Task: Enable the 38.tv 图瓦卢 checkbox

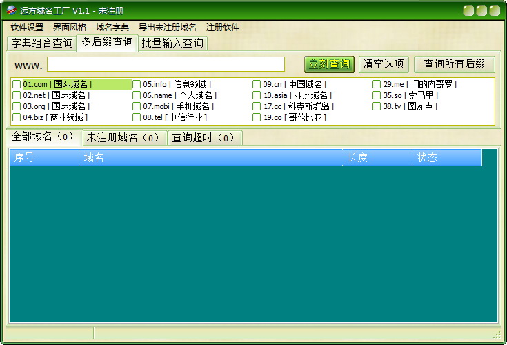Action: pyautogui.click(x=377, y=106)
